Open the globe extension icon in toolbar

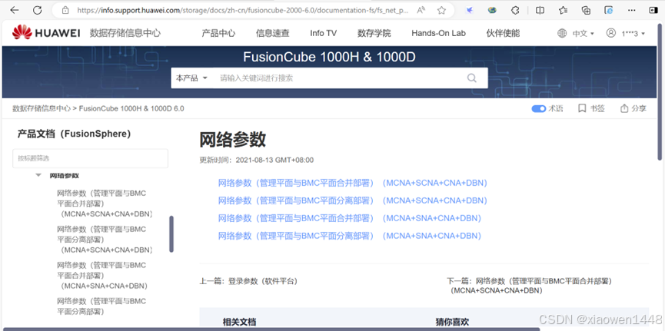point(492,10)
